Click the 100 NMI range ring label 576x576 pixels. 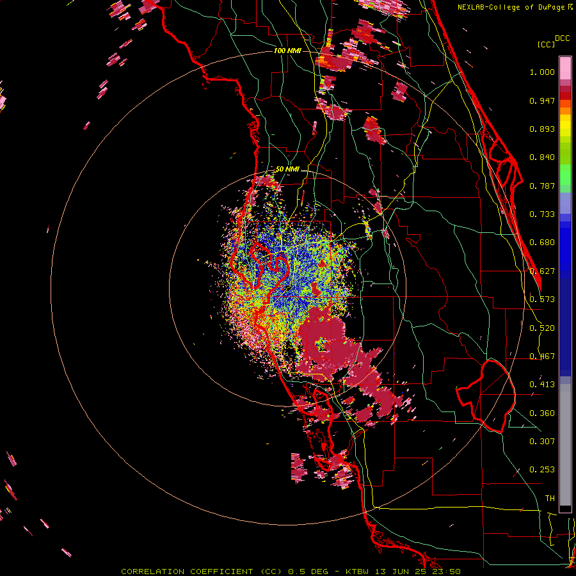[287, 51]
